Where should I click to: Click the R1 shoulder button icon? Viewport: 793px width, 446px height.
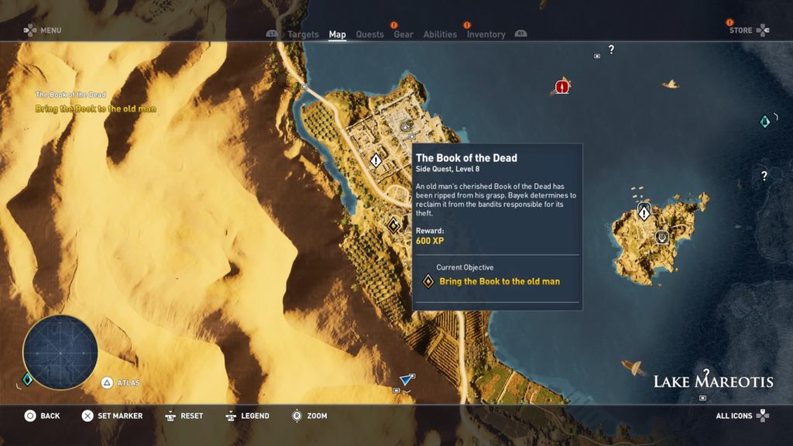521,34
